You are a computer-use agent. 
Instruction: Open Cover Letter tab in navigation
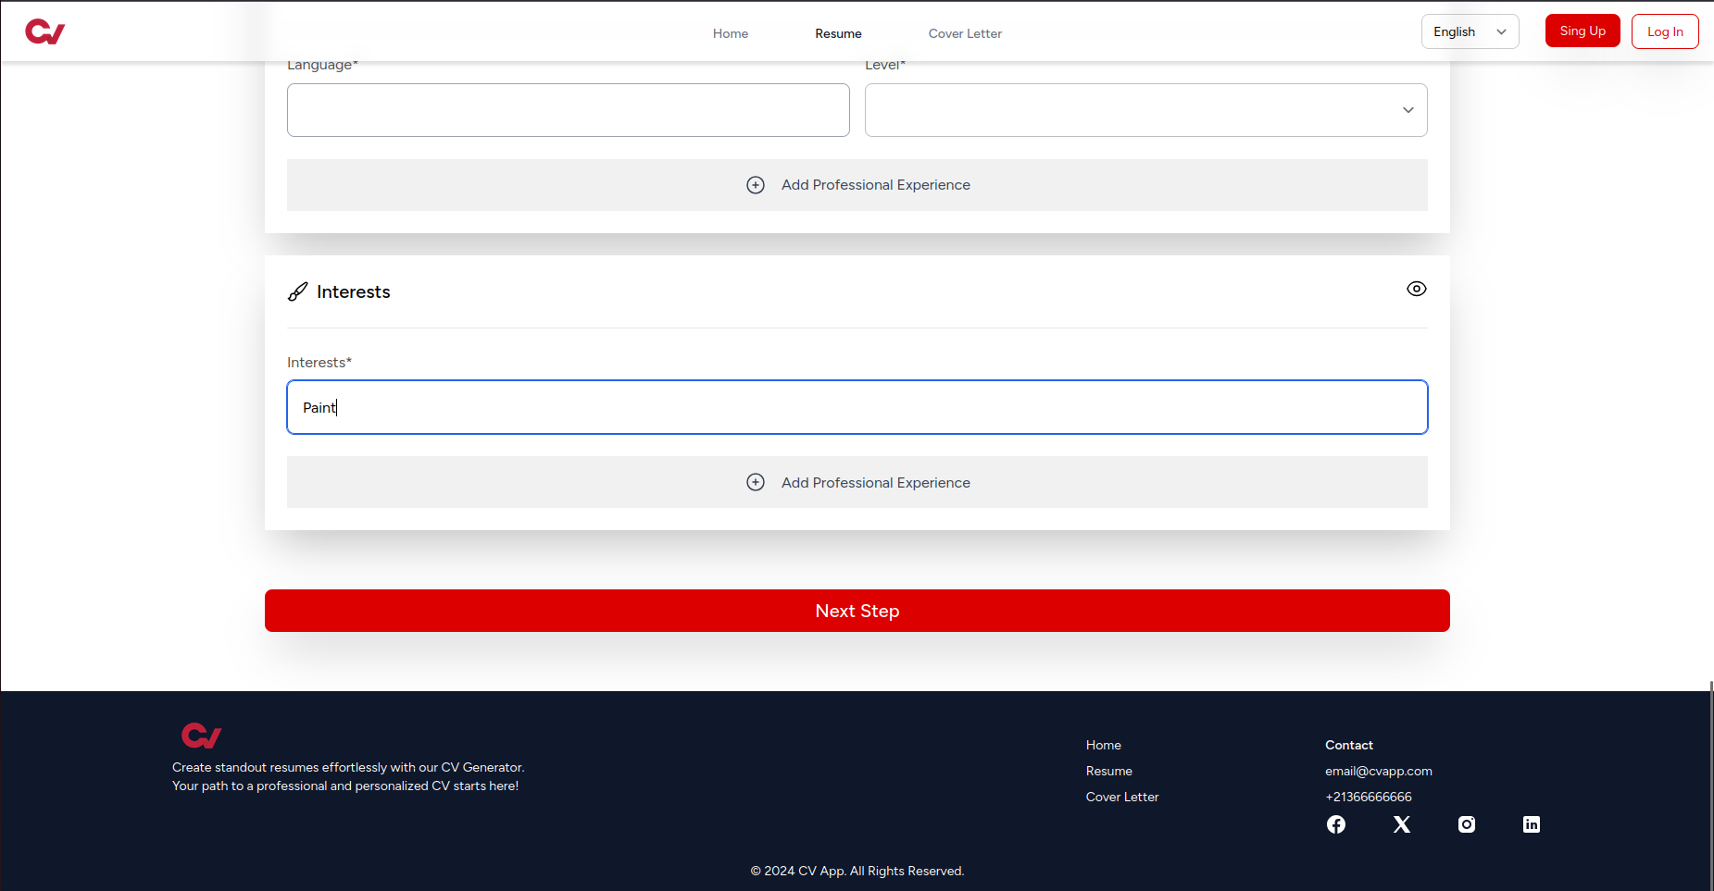965,33
